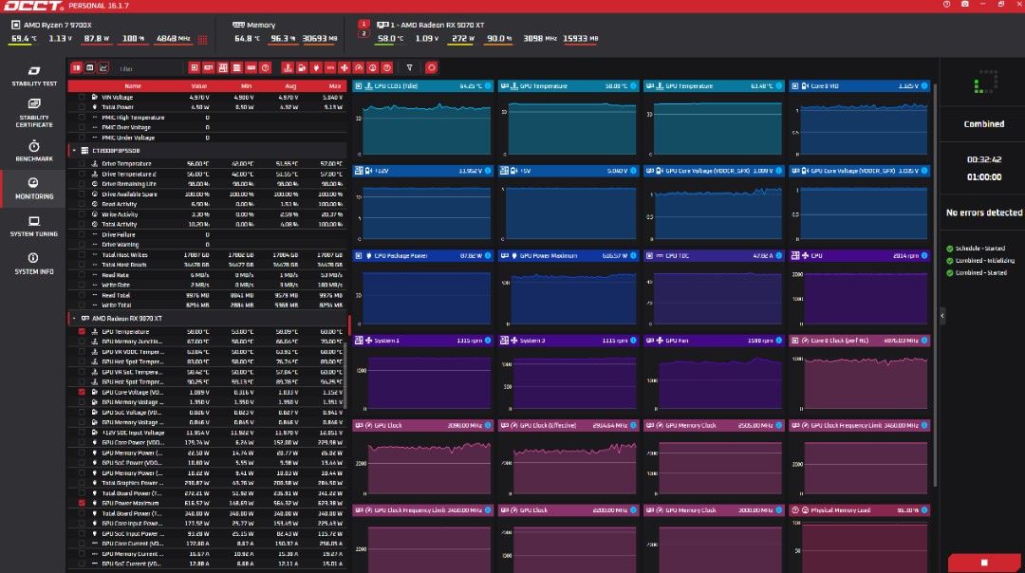The image size is (1025, 573).
Task: Open the Stability Test section
Action: (34, 76)
